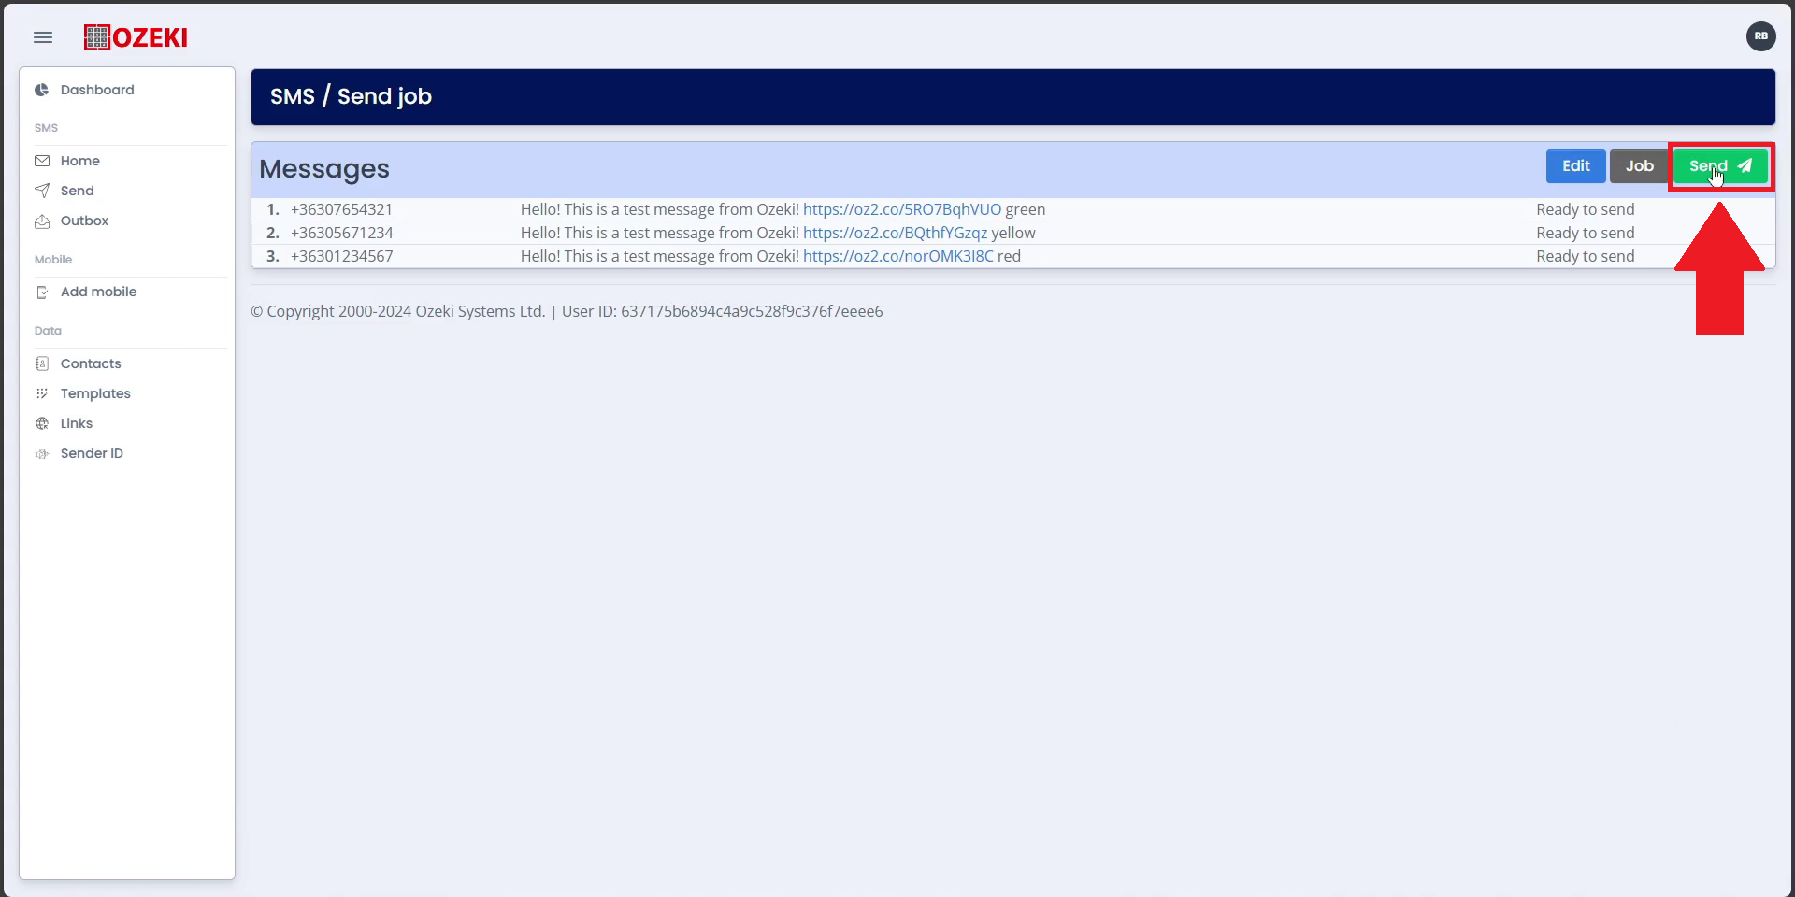Click the blue Edit button

tap(1575, 166)
